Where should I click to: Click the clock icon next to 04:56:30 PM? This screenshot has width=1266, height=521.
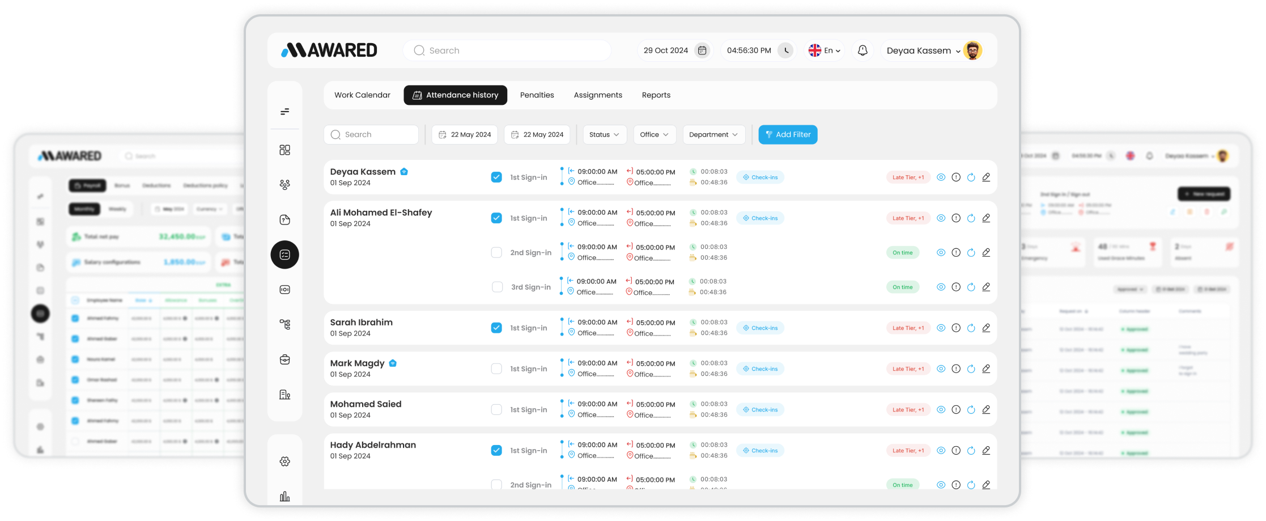tap(785, 50)
